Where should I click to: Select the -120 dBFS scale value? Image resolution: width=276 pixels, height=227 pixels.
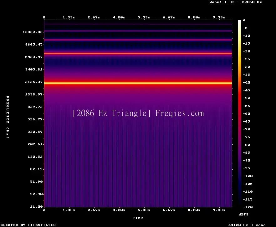point(248,207)
